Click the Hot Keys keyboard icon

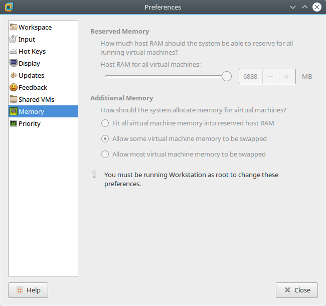(x=14, y=51)
